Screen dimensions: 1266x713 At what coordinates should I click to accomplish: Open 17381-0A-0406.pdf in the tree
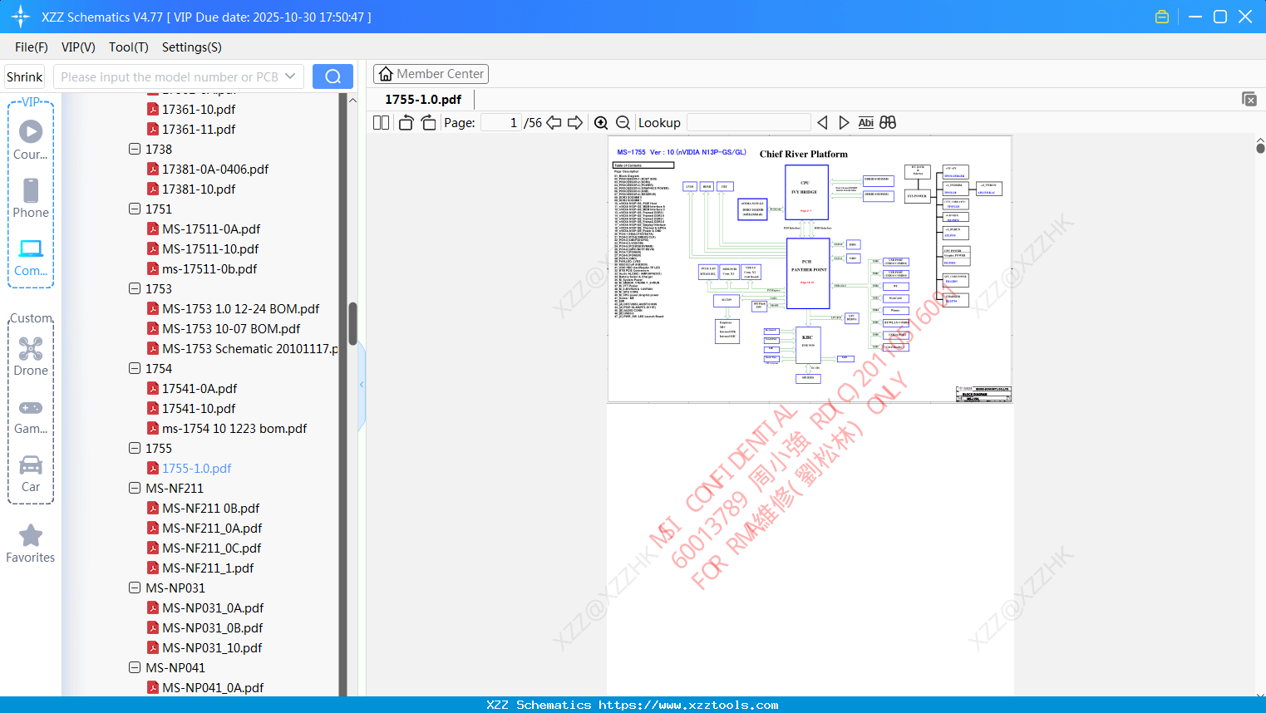[215, 169]
